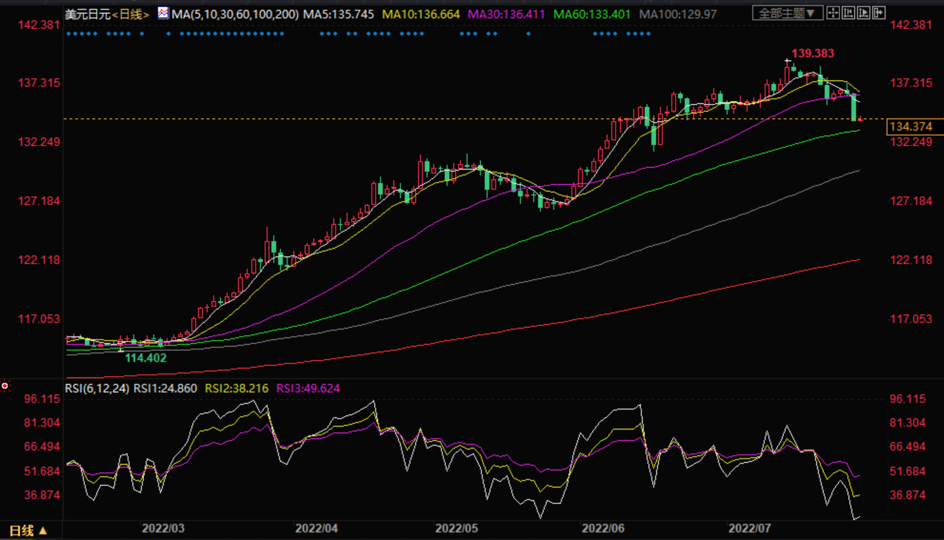944x540 pixels.
Task: Click the 2022/05 date on time axis
Action: 456,529
